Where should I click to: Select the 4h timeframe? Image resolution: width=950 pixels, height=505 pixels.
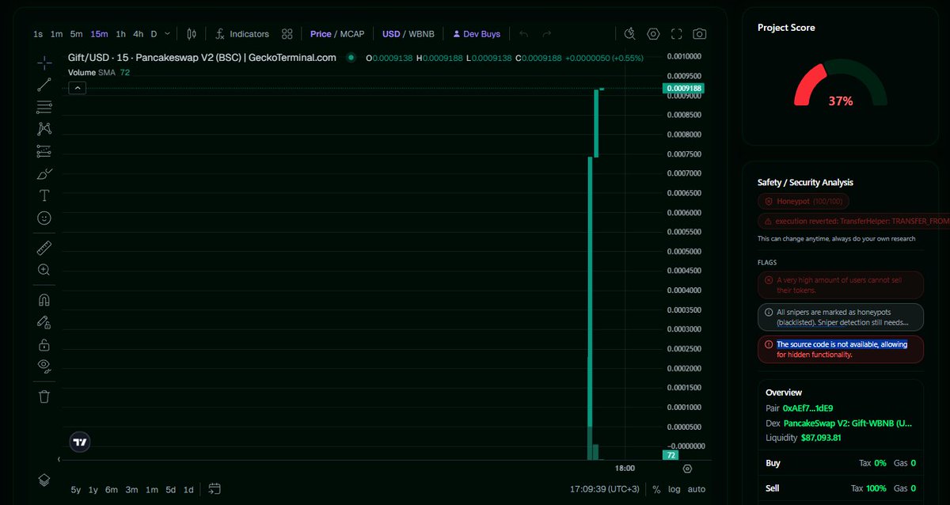[139, 34]
